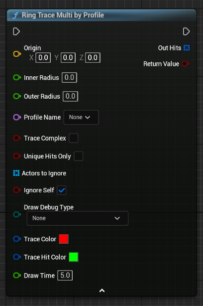The image size is (203, 306).
Task: Click the Draw Debug Type enum pin
Action: [x=17, y=214]
